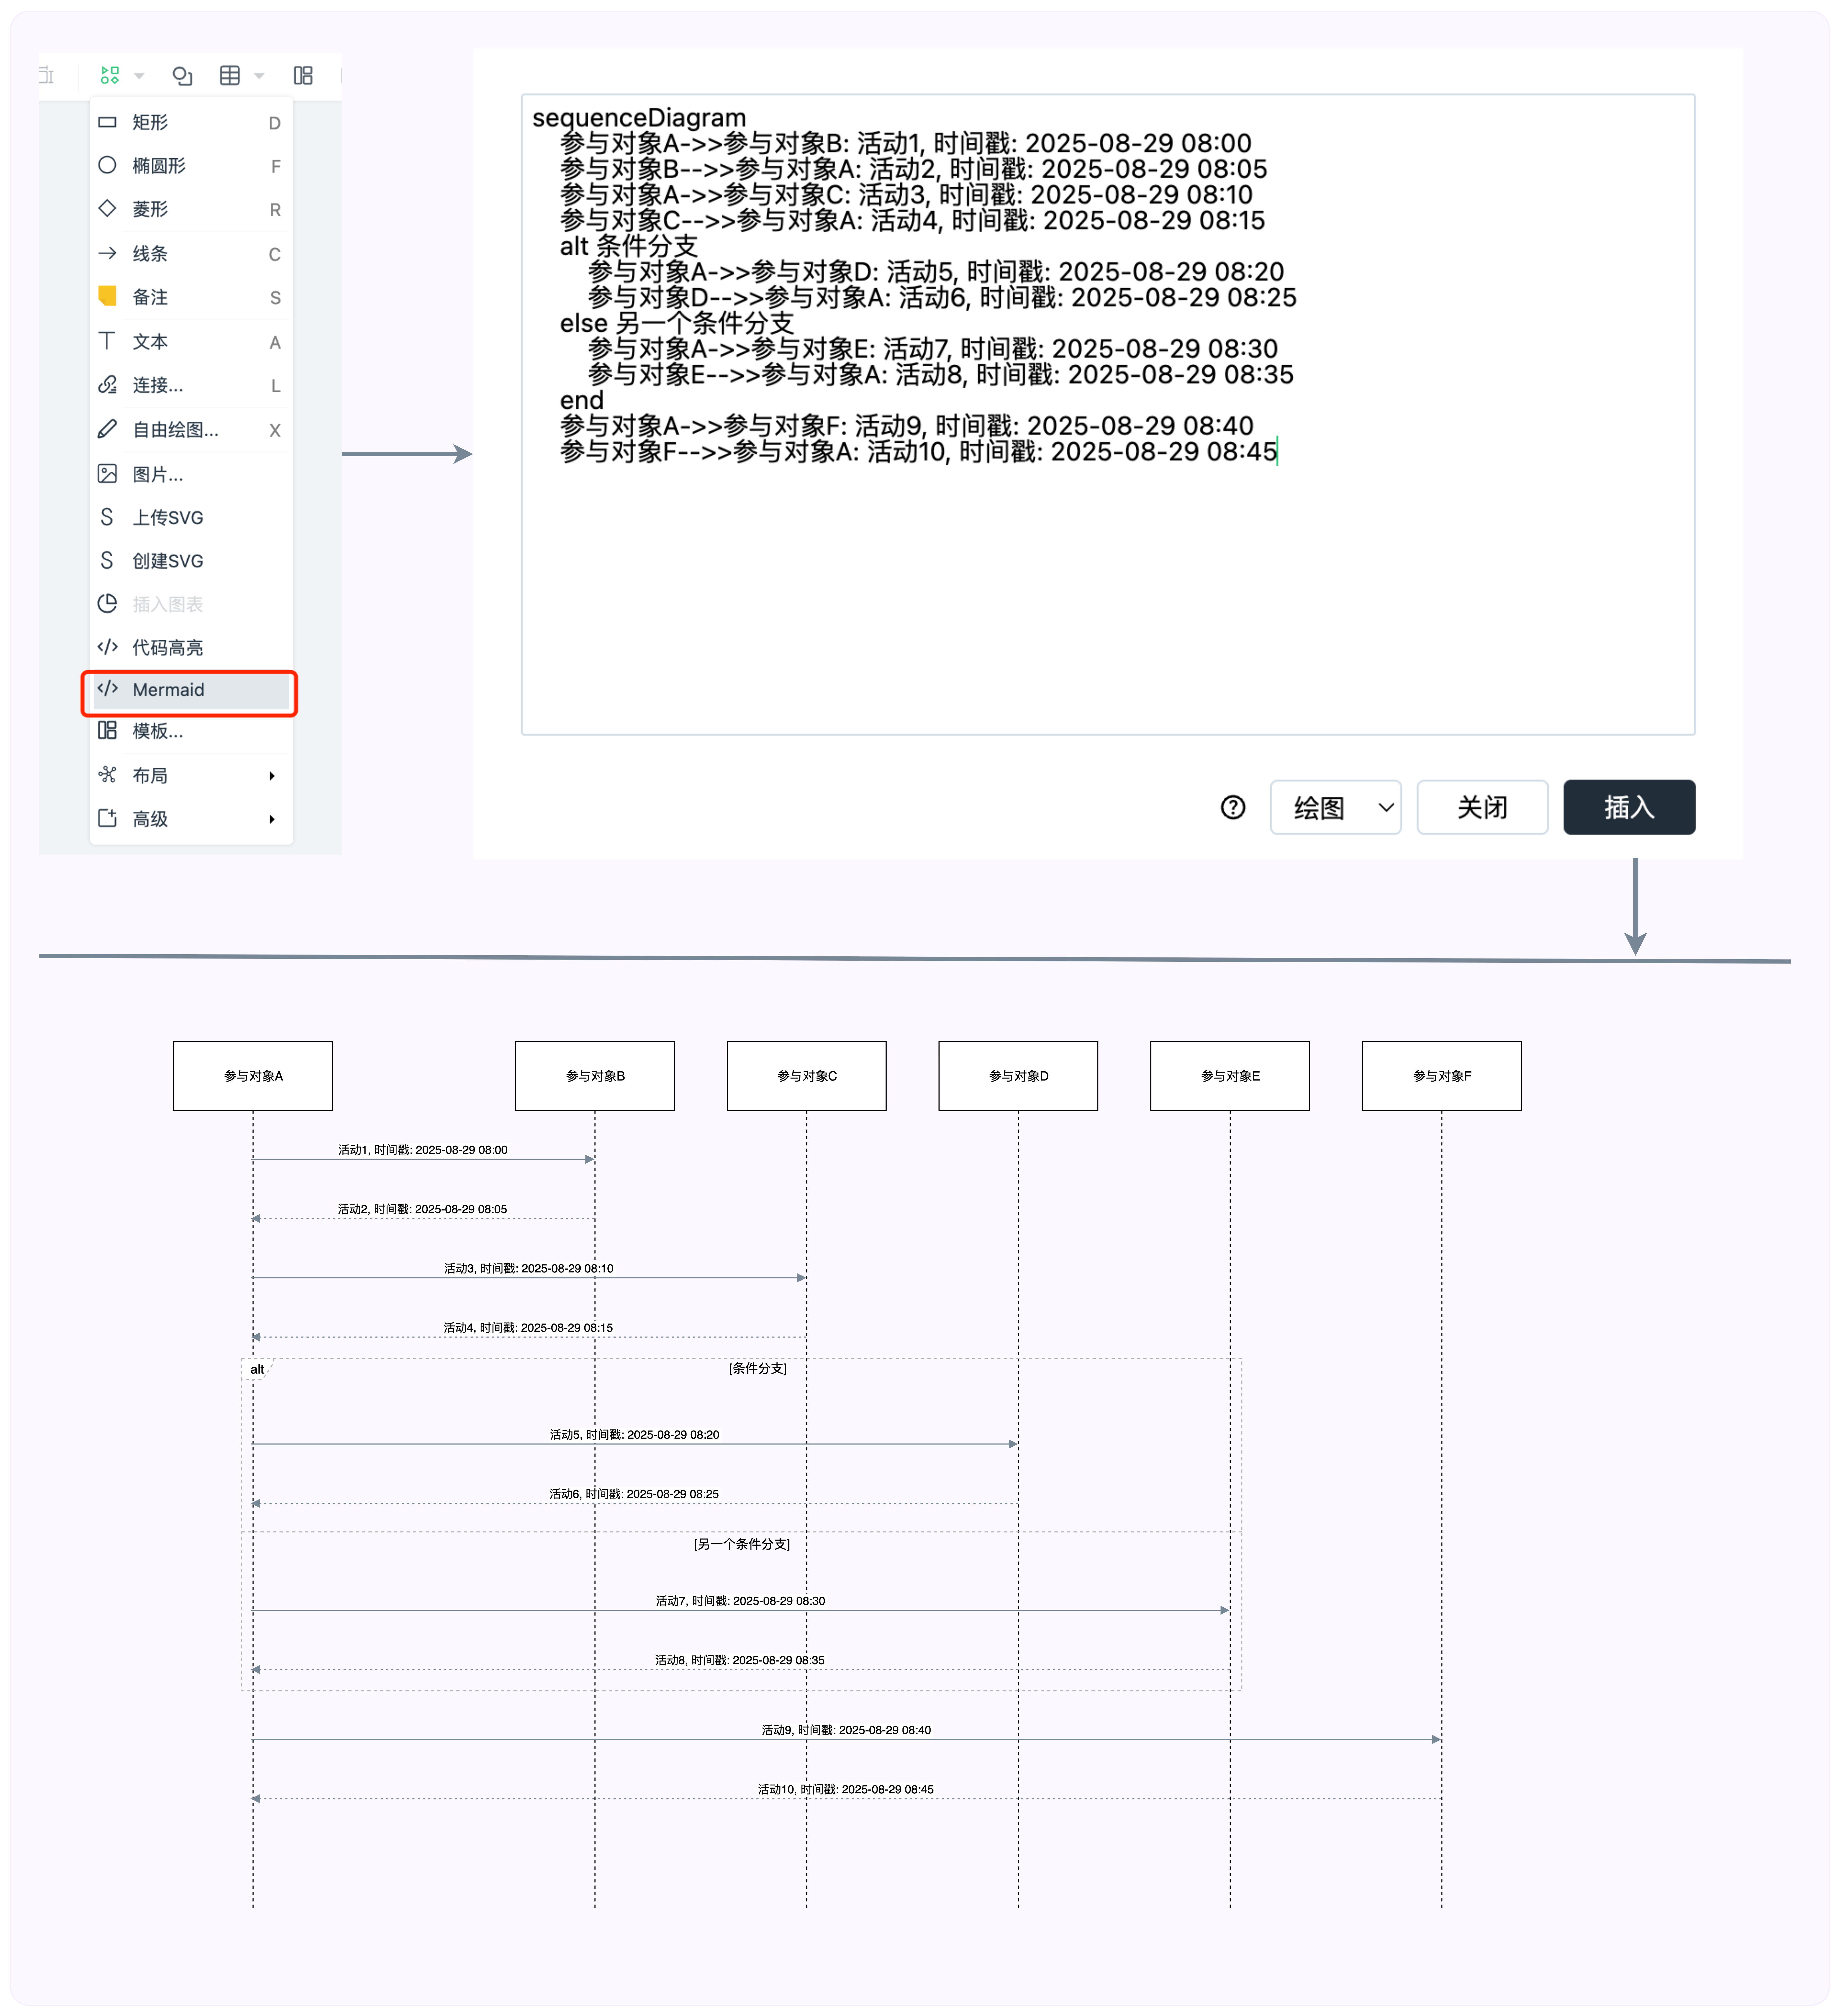Click the pencil icon for 自由绘图
Image resolution: width=1842 pixels, height=2016 pixels.
pos(107,429)
